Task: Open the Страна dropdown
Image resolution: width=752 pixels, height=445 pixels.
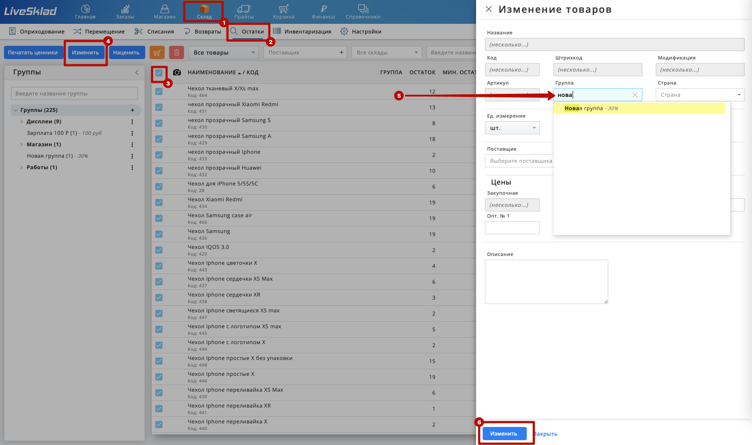Action: [x=700, y=95]
